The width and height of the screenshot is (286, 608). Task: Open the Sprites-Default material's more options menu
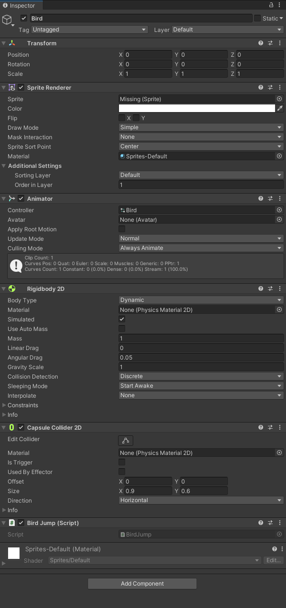(282, 549)
